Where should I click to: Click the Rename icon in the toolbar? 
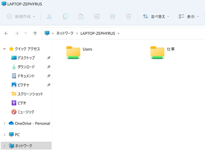click(97, 17)
